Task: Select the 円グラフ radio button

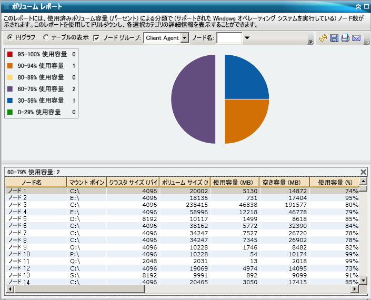Action: point(11,38)
